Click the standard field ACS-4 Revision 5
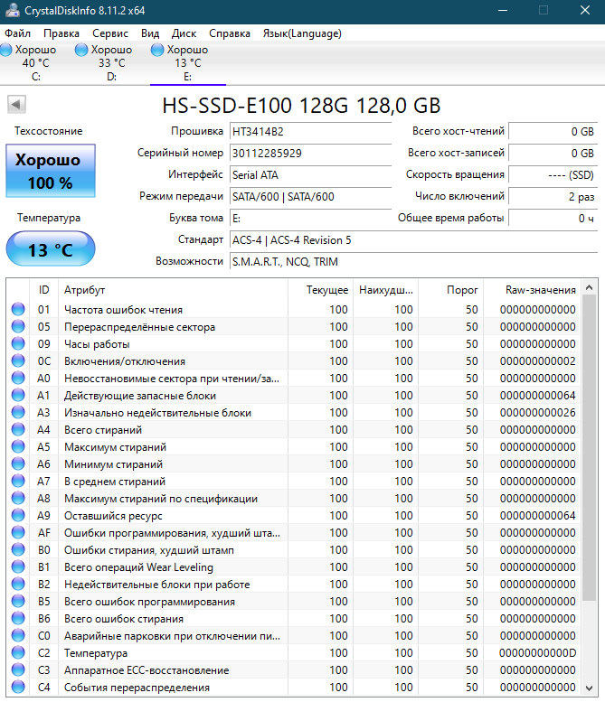605x702 pixels. (x=413, y=240)
